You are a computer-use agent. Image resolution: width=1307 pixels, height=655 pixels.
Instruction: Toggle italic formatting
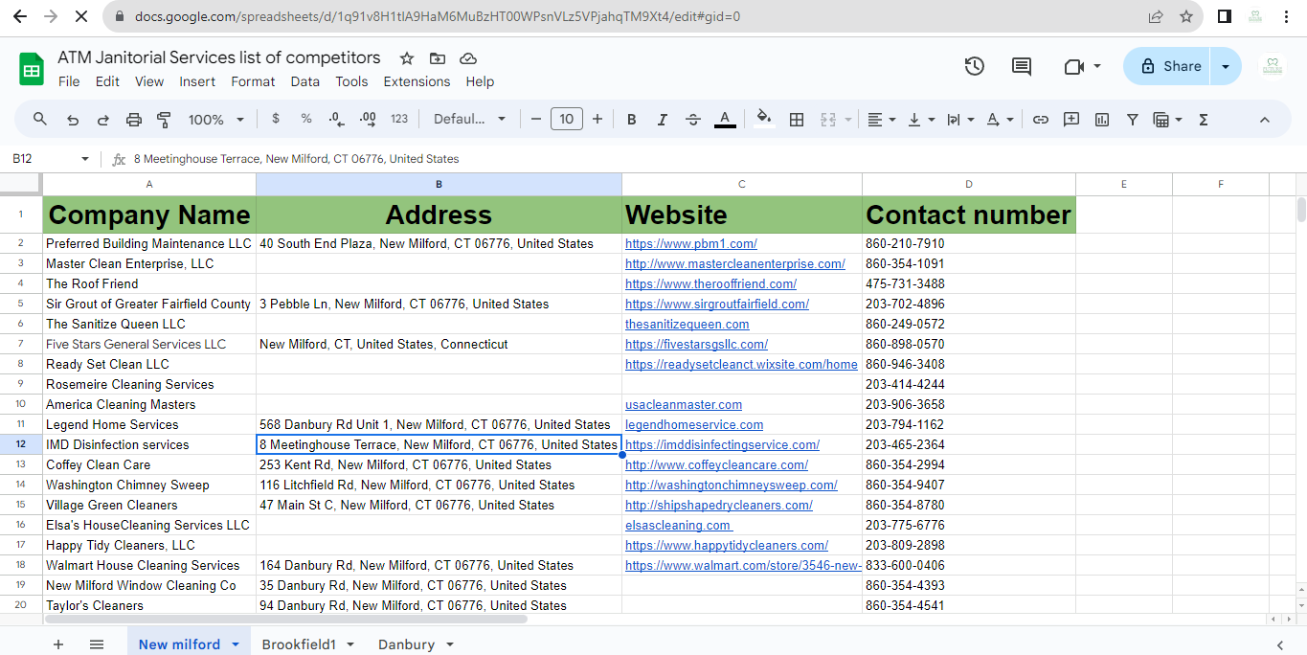pyautogui.click(x=662, y=120)
